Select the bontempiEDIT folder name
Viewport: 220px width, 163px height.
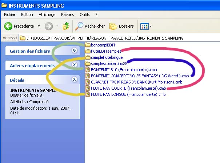click(x=103, y=45)
